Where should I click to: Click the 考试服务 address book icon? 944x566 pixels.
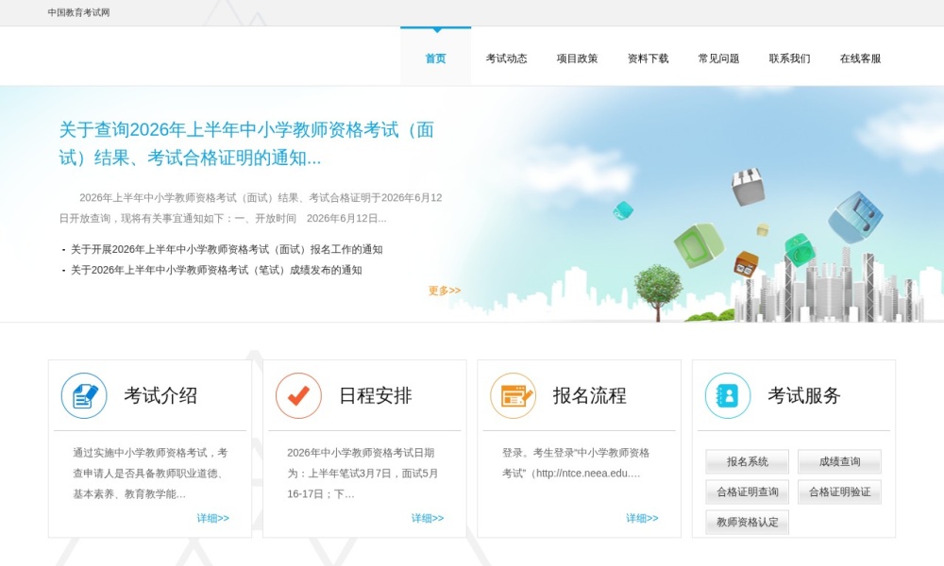[x=728, y=396]
